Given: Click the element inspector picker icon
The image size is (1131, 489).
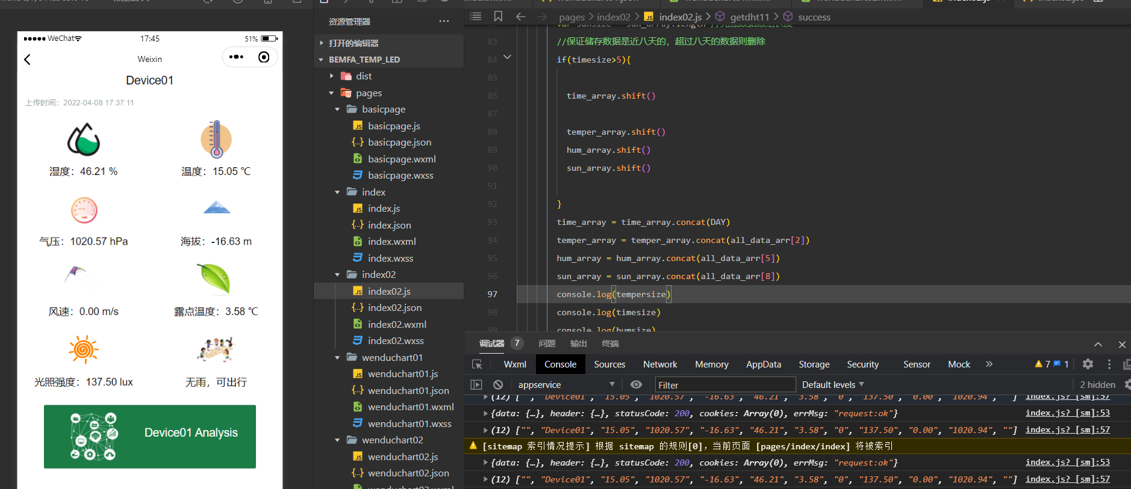Looking at the screenshot, I should [x=477, y=364].
